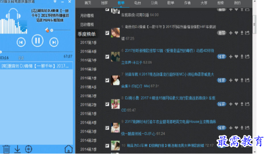Select the 季度榜单 section header
267x154 pixels.
[87, 34]
